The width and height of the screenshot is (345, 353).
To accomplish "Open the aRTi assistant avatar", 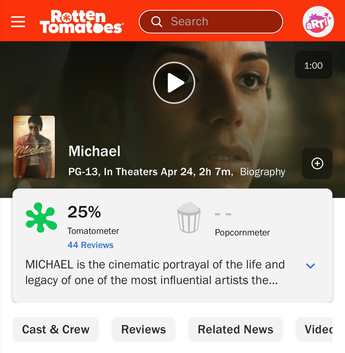I will tap(318, 22).
